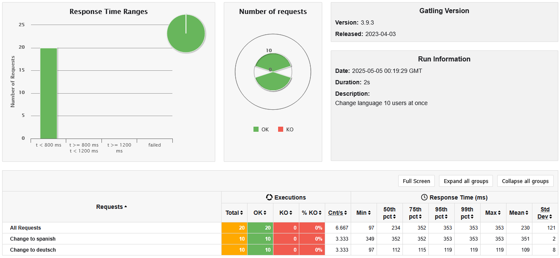Click the All Requests row label

click(x=25, y=228)
